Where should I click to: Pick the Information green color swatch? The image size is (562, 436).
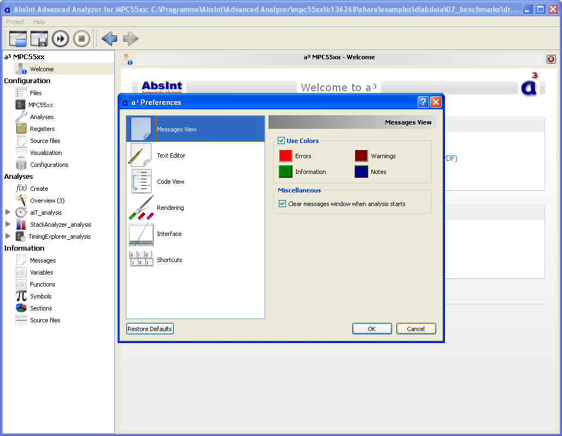(x=285, y=172)
